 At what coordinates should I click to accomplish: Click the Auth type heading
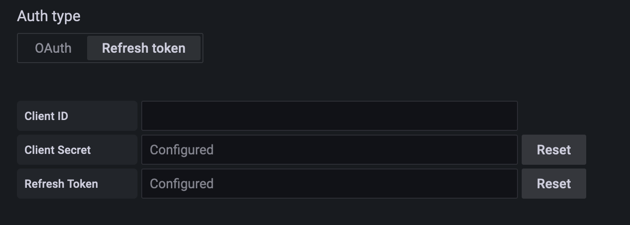click(48, 16)
